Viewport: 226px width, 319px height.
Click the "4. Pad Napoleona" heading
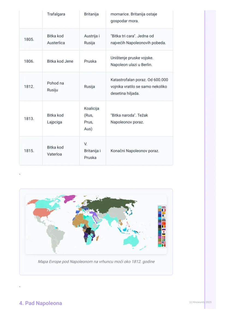pos(40,303)
